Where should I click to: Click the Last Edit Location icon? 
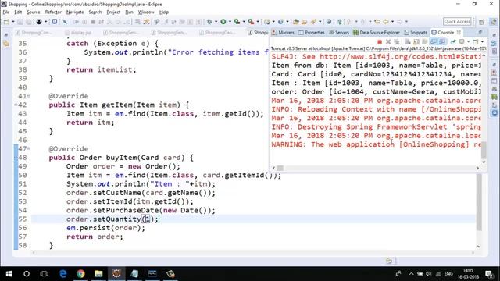tap(377, 22)
